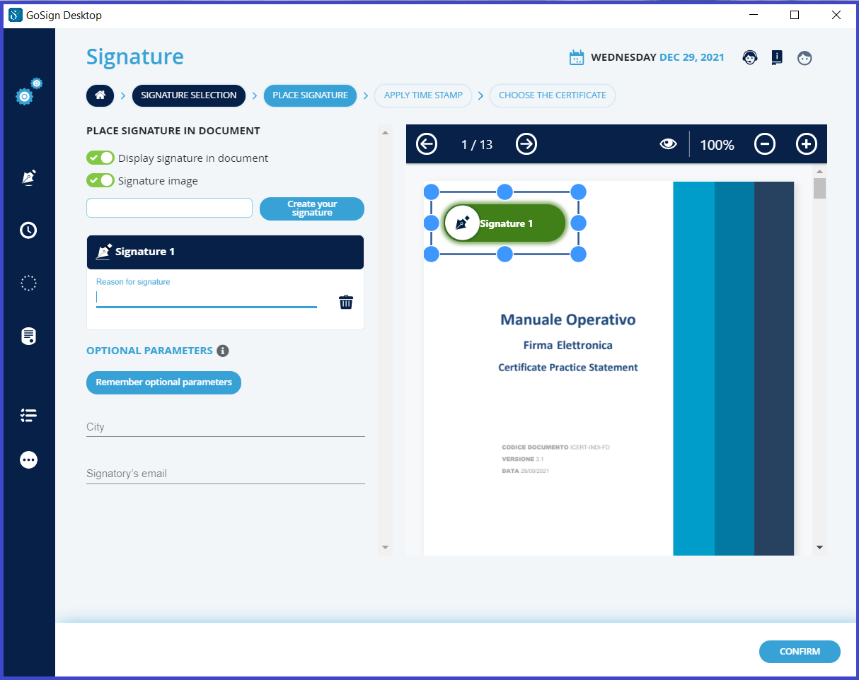
Task: Click the home icon in breadcrumb
Action: 100,95
